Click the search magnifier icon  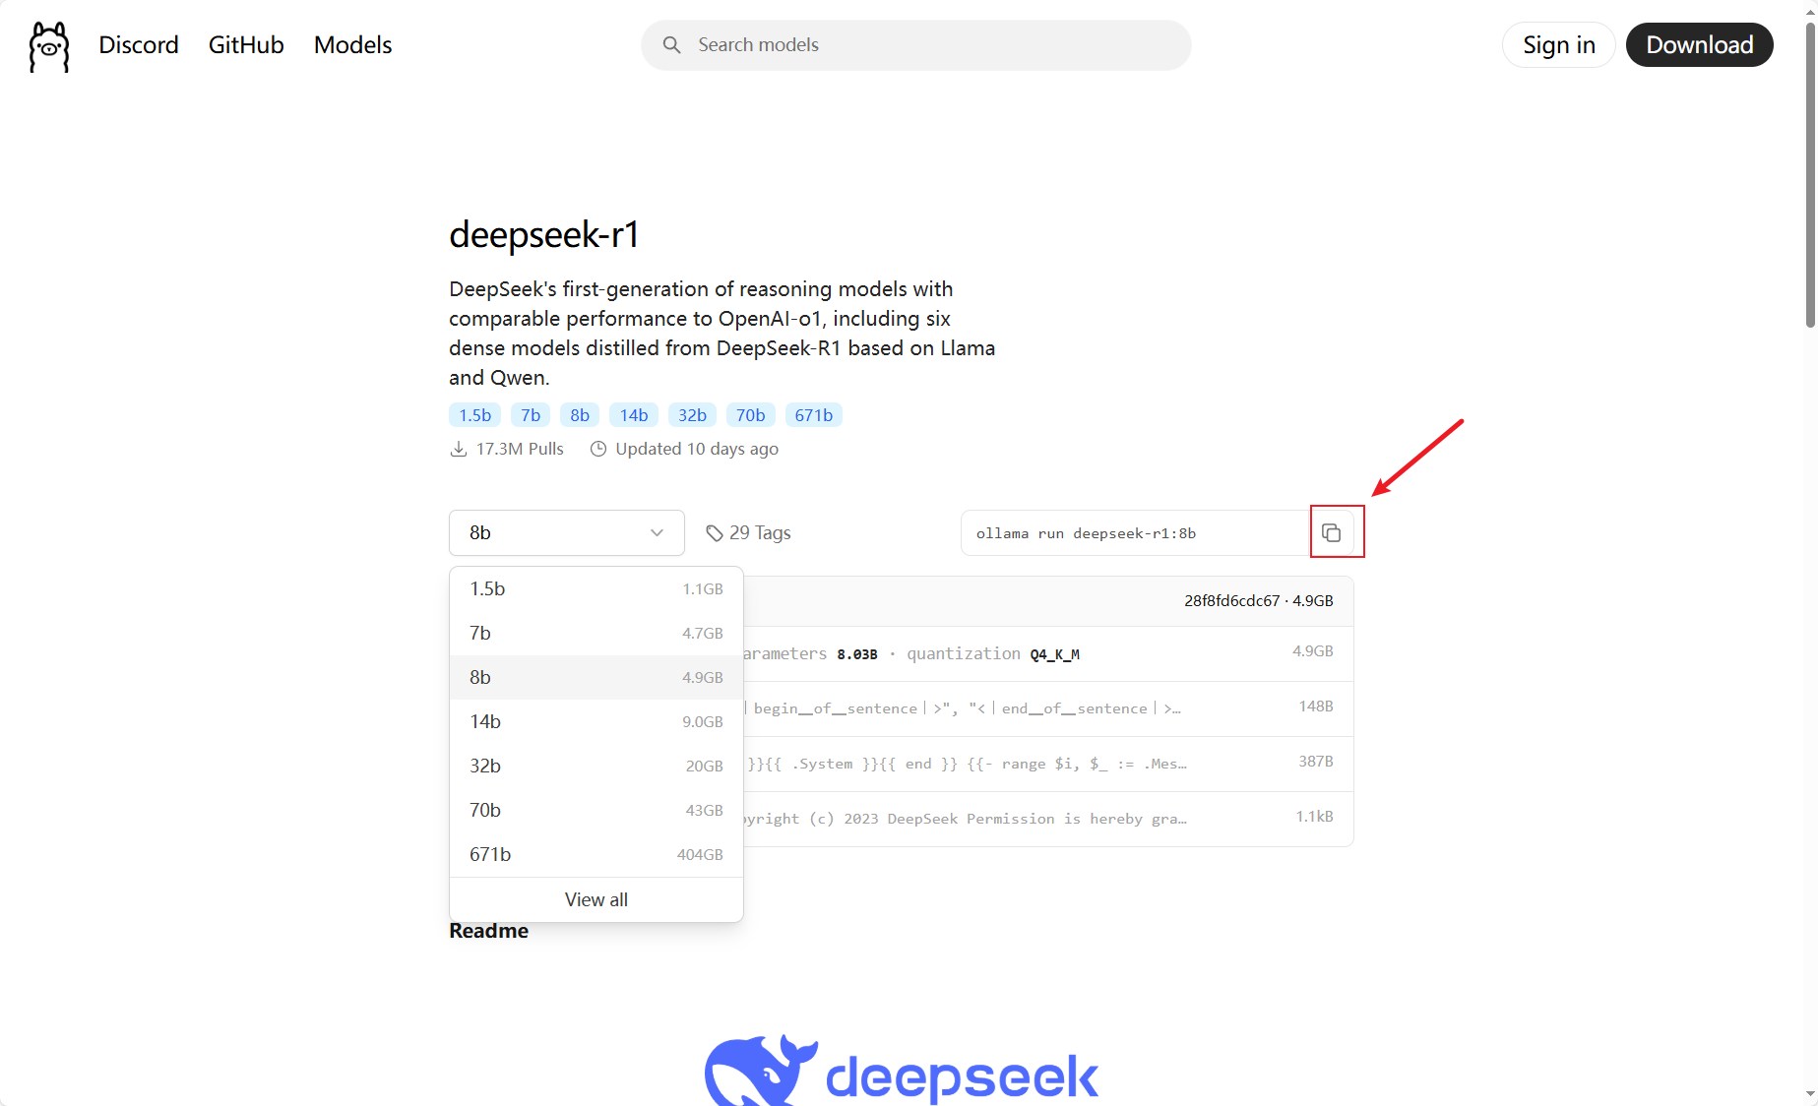click(671, 45)
